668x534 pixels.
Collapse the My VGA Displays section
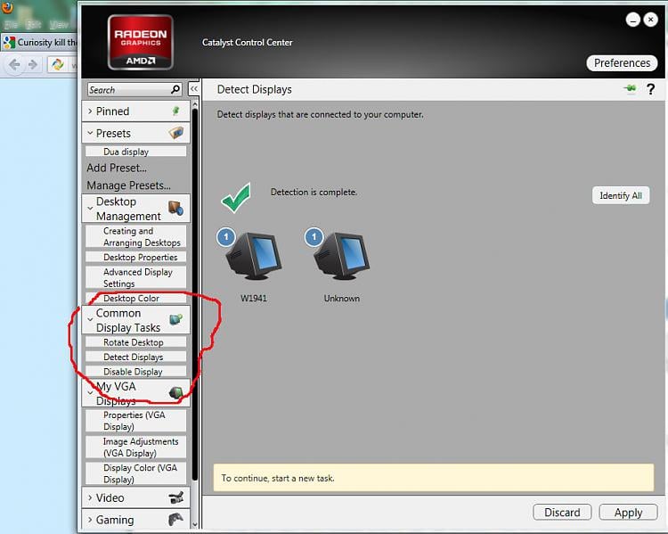coord(90,393)
